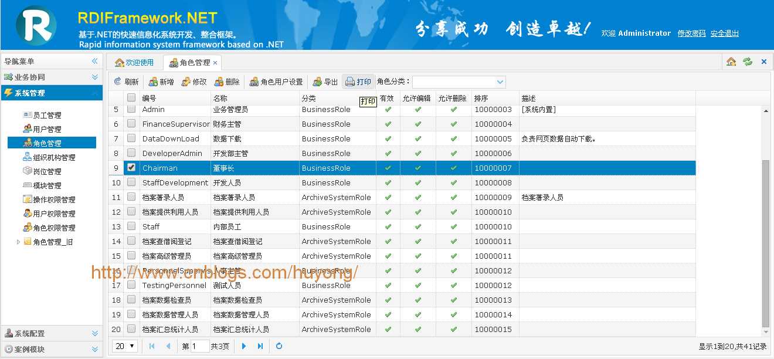Viewport: 774px width, 359px height.
Task: Click the 刷新 refresh toolbar button
Action: coord(126,82)
